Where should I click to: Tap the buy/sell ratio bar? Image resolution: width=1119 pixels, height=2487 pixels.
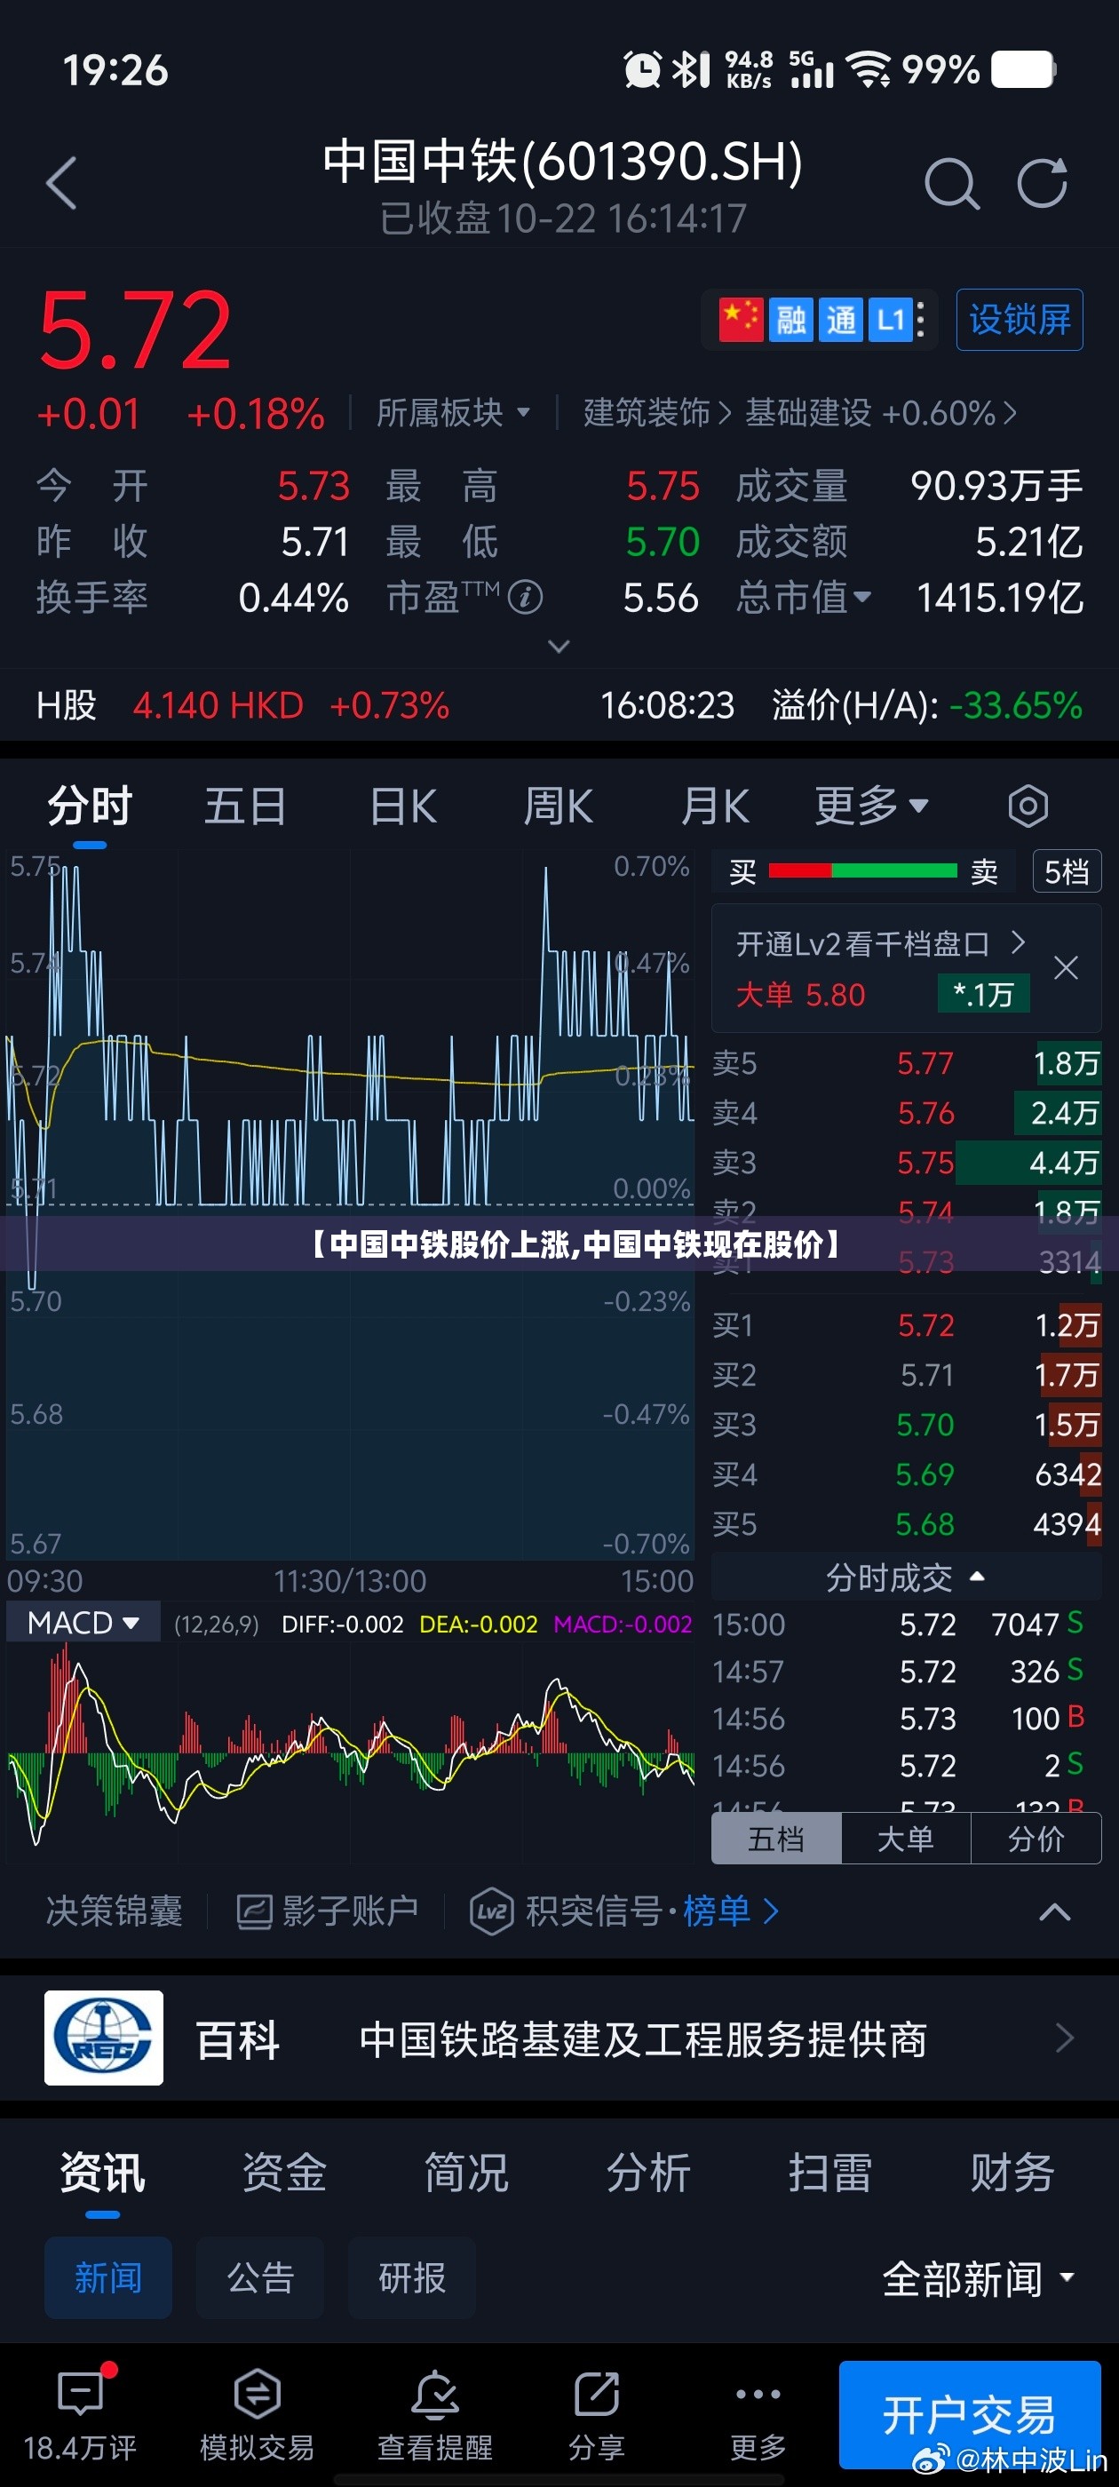pyautogui.click(x=862, y=870)
